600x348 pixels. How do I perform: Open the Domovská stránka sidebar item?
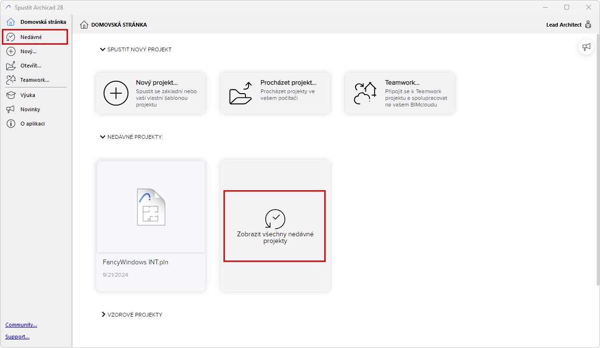(x=36, y=22)
